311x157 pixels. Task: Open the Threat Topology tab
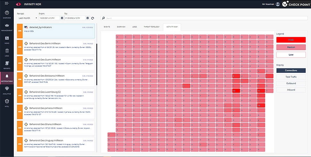click(152, 27)
